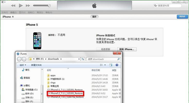Viewport: 189px width, 103px height.
Task: Open the 文件(F) menu
Action: pos(5,12)
